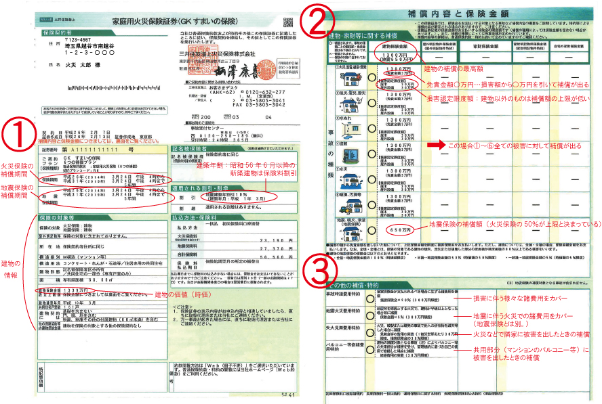Click the MS&AD logo
The width and height of the screenshot is (602, 404).
(45, 20)
